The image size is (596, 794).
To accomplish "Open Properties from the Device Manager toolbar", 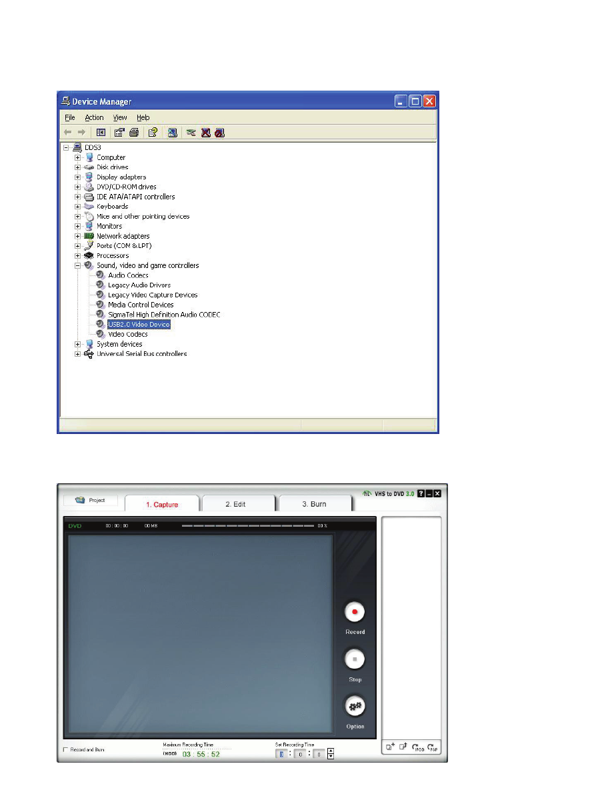I will (119, 132).
